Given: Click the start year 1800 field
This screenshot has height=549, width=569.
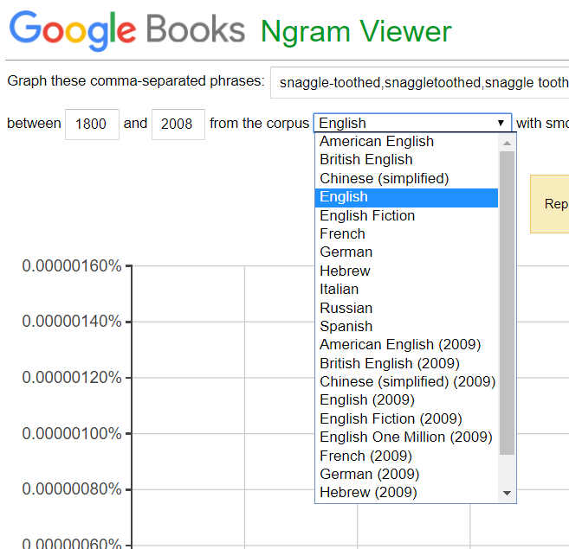Looking at the screenshot, I should point(92,124).
